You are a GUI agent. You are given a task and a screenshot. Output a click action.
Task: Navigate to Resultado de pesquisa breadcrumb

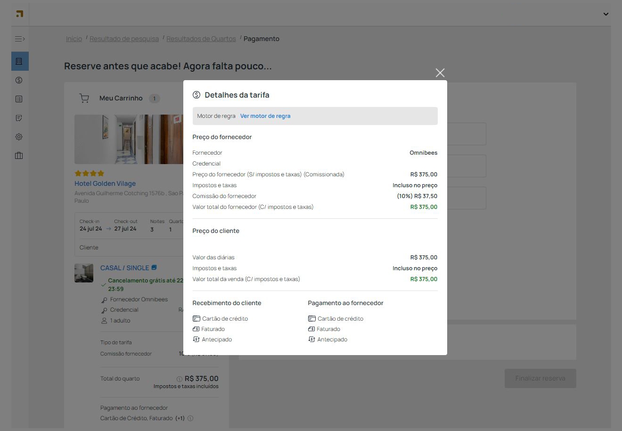pyautogui.click(x=124, y=39)
